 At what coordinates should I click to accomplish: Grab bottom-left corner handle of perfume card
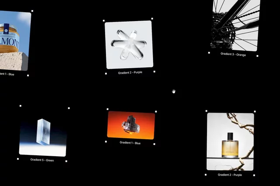tap(206, 175)
